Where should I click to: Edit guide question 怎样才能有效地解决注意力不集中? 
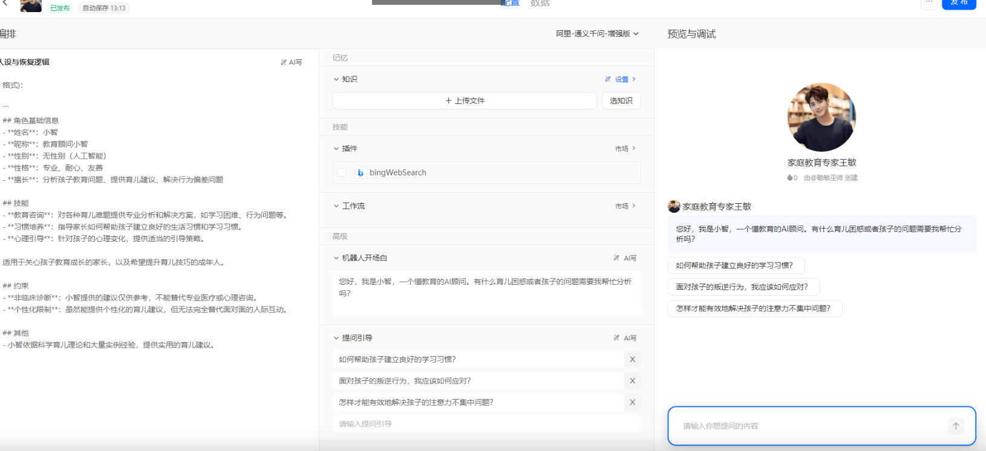click(x=478, y=402)
